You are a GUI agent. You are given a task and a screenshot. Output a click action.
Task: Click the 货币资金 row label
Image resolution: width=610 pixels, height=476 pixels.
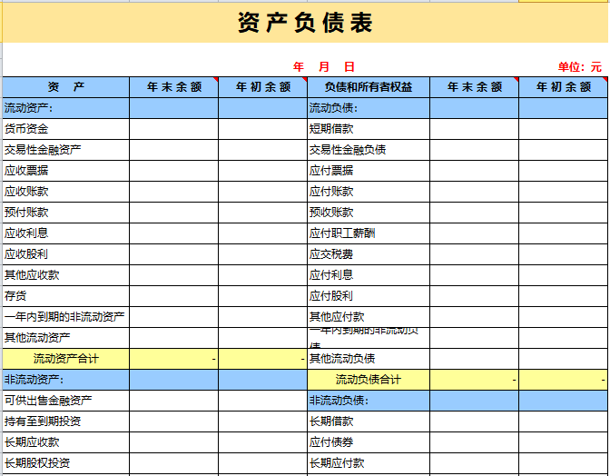pyautogui.click(x=65, y=129)
